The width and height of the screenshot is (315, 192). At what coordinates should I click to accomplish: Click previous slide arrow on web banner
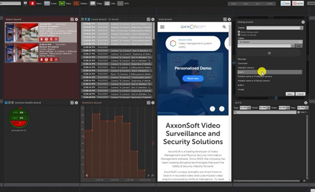(213, 109)
